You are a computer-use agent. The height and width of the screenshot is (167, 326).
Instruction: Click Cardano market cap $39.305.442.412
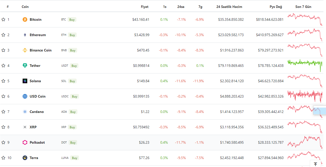(x=271, y=112)
